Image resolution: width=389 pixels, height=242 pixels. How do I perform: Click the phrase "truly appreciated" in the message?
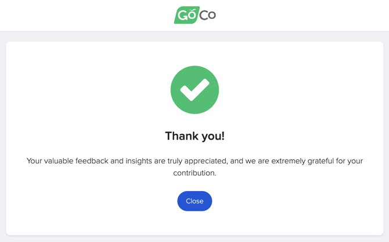tap(197, 161)
